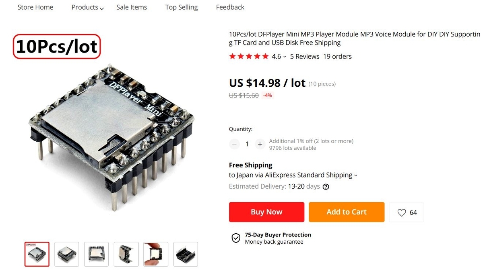This screenshot has height=275, width=483.
Task: Go to Store Home
Action: click(x=35, y=7)
